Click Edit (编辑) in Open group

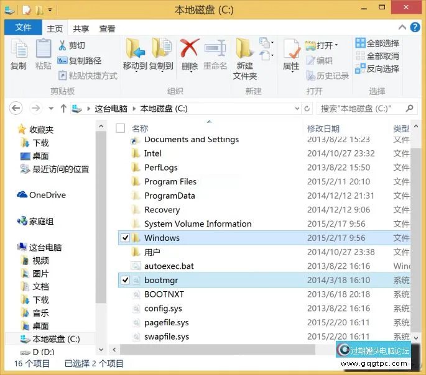pyautogui.click(x=319, y=60)
